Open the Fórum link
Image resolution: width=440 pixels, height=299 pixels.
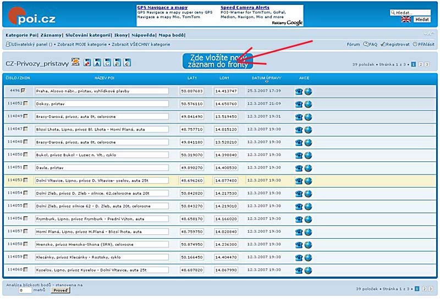[353, 44]
